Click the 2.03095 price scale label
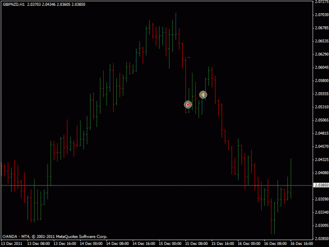This screenshot has height=247, width=329. [322, 225]
